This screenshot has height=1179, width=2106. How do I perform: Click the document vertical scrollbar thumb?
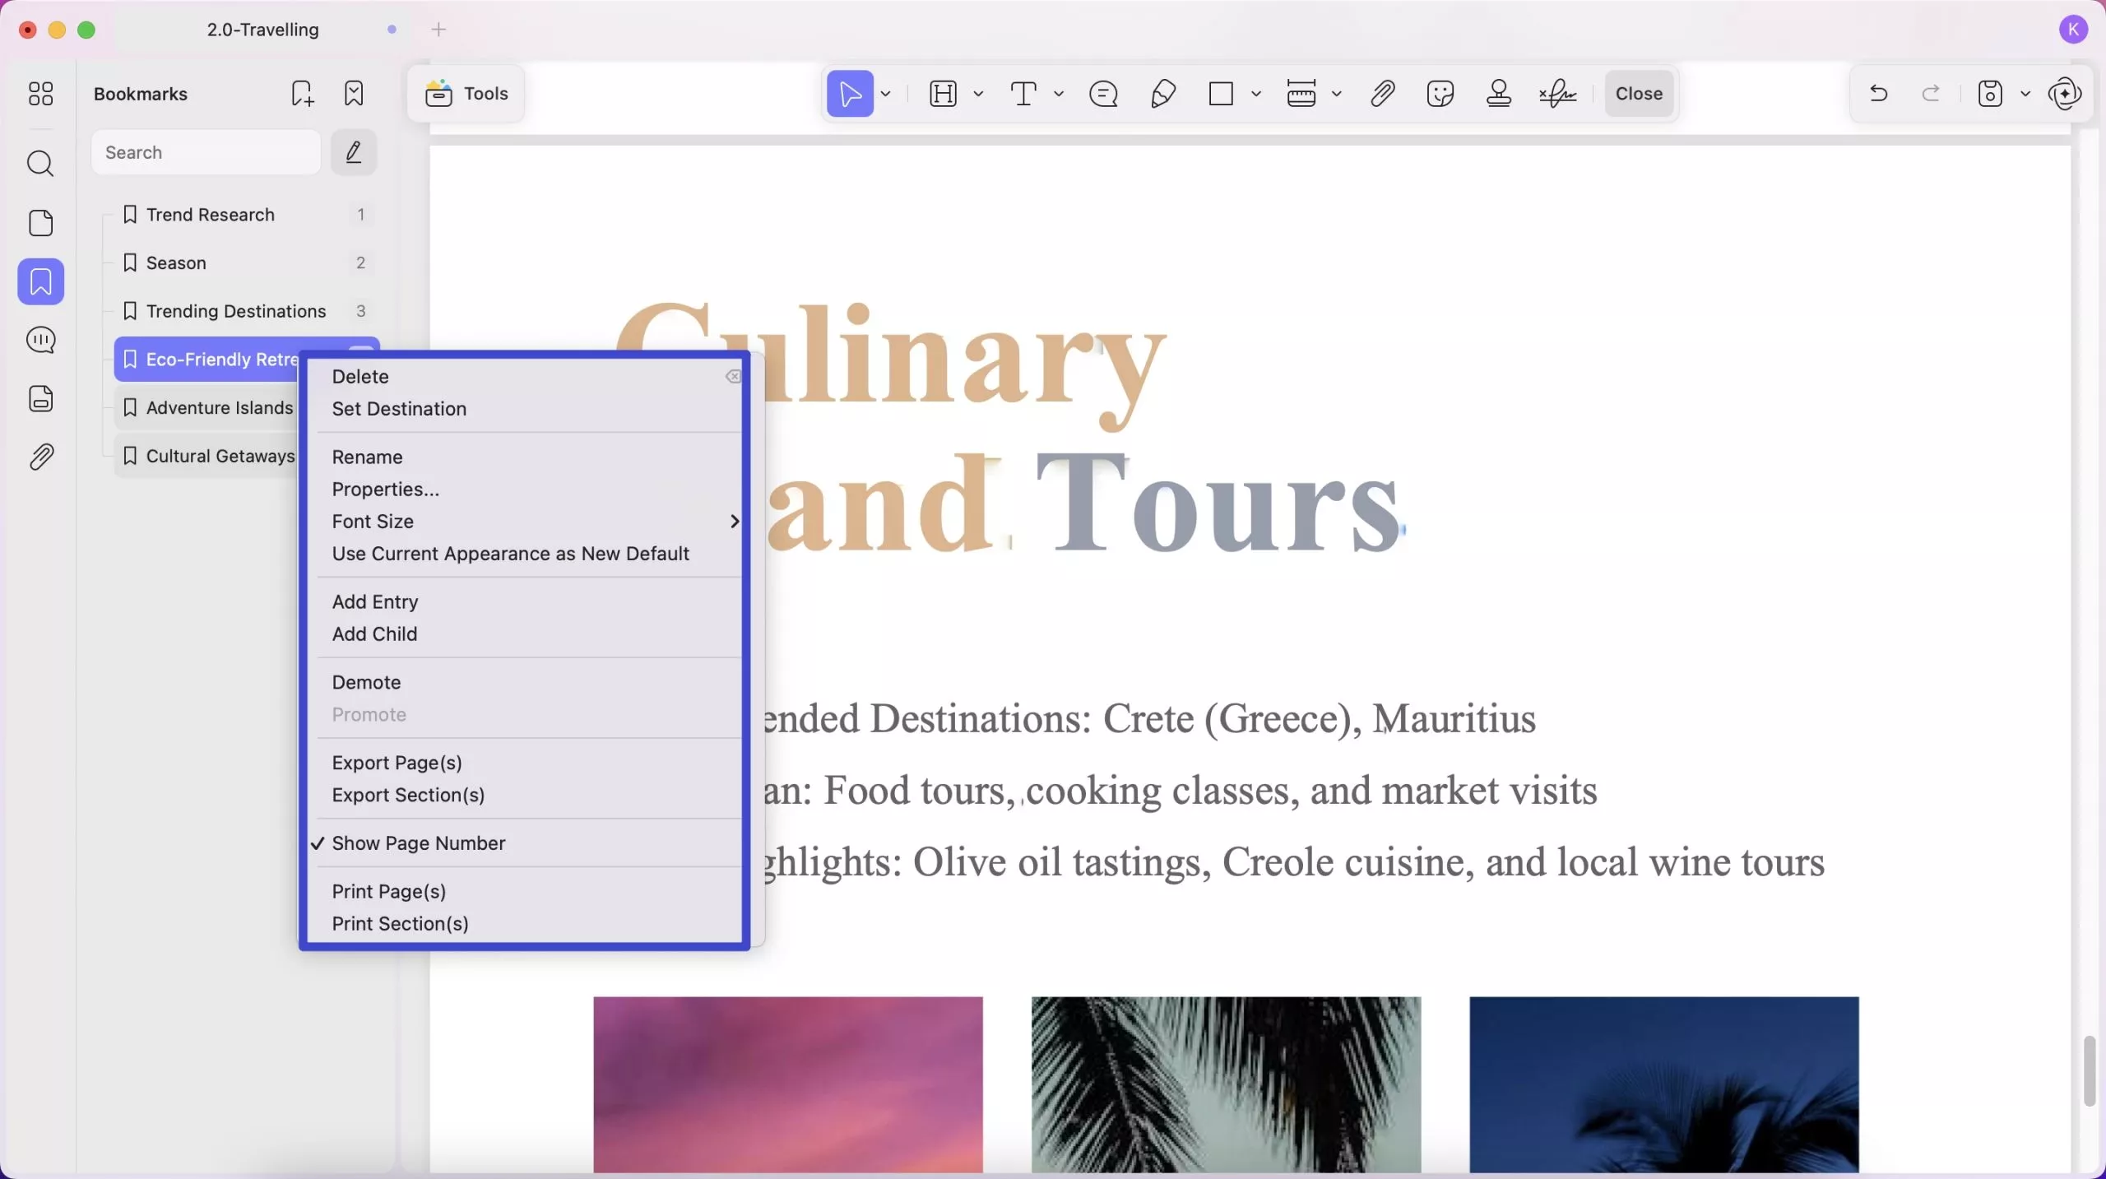coord(2089,1071)
